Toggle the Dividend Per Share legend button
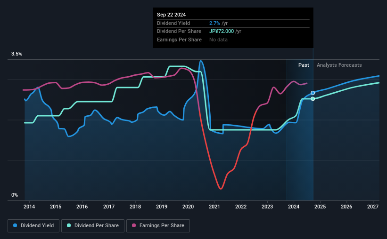Screen dimensions: 387x239 pos(93,226)
